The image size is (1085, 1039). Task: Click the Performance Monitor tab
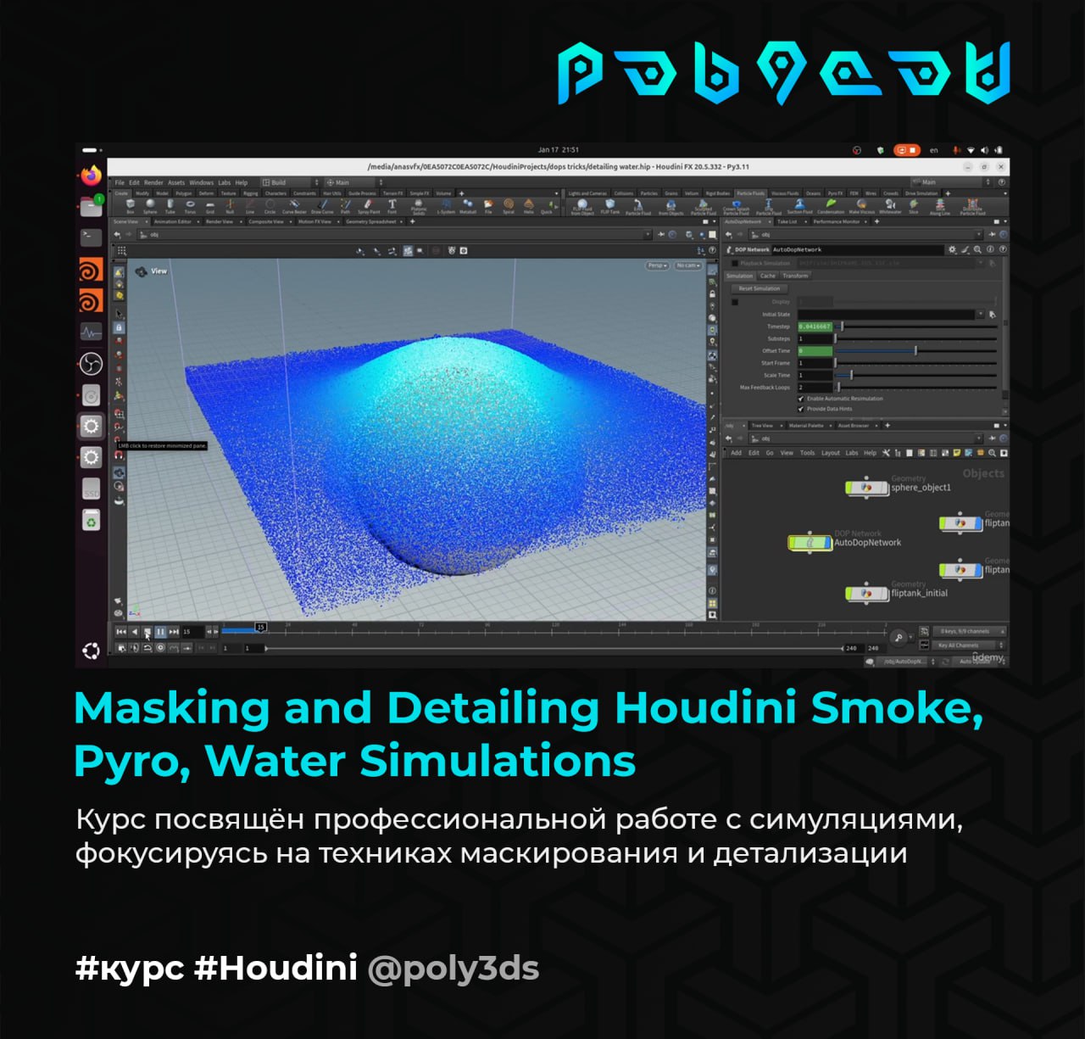click(x=837, y=221)
